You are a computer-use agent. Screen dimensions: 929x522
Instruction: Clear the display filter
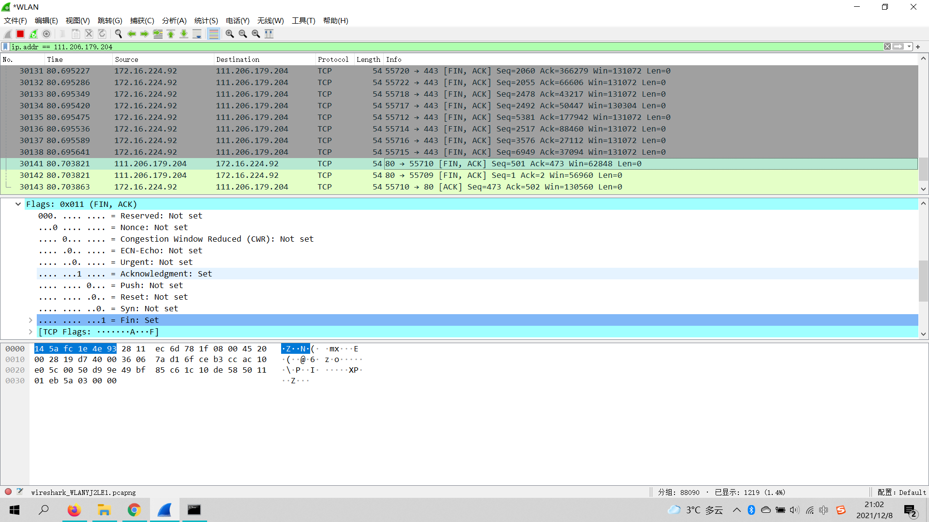[x=887, y=47]
